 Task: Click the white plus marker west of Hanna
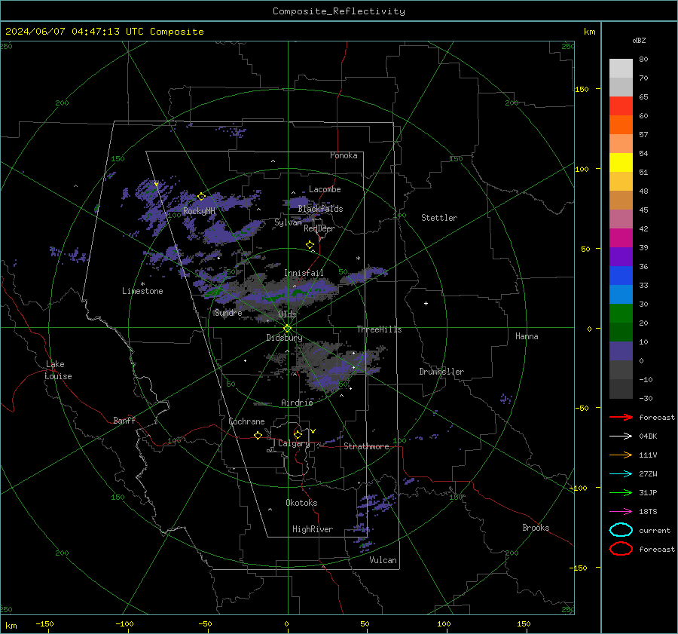point(426,303)
